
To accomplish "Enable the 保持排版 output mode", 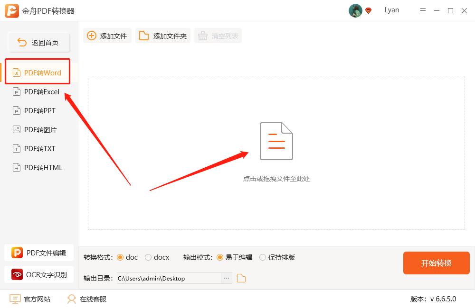I will click(x=263, y=257).
